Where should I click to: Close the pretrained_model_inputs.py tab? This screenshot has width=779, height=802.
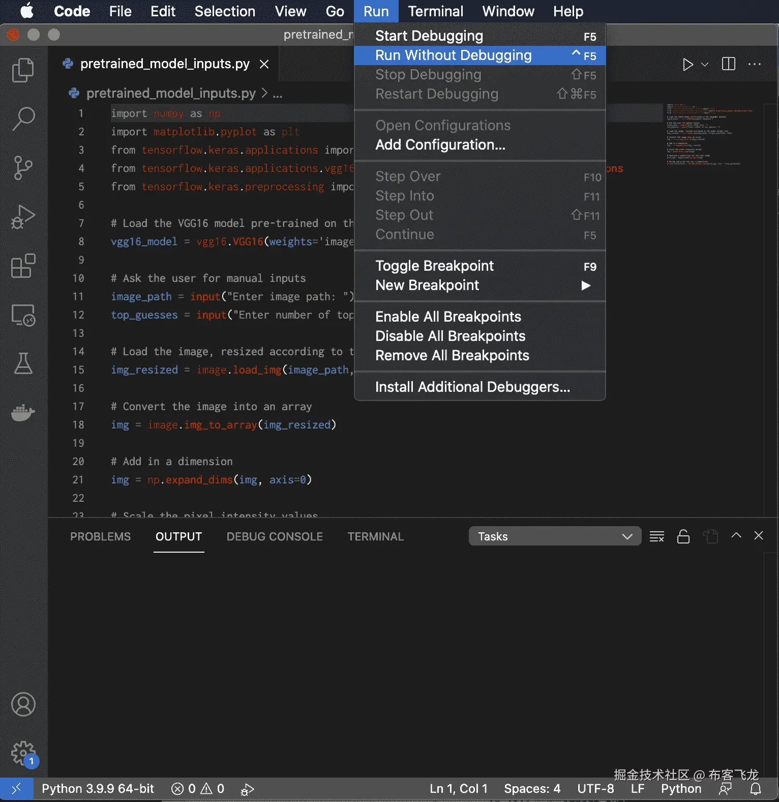tap(264, 64)
